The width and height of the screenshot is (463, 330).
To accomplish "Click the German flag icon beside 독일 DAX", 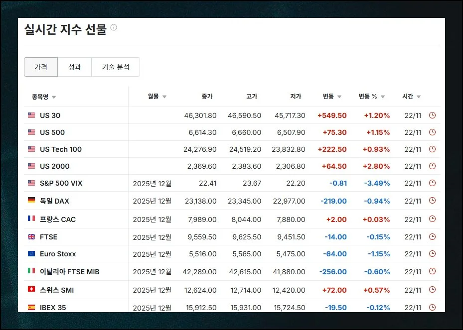I will (31, 201).
